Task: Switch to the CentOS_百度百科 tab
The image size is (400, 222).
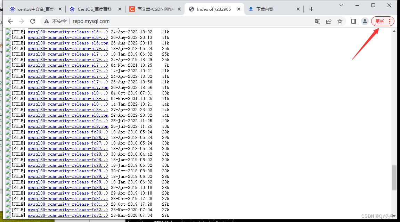Action: pyautogui.click(x=96, y=9)
